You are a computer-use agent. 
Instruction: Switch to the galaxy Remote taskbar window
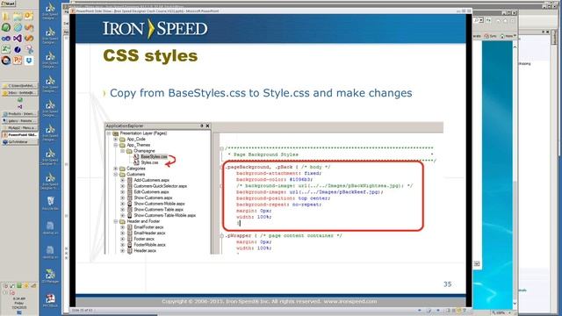click(19, 121)
